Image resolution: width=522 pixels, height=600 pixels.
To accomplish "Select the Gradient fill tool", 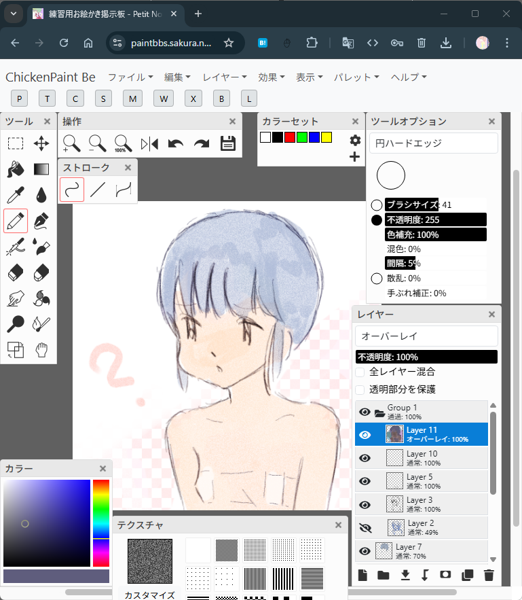I will [x=41, y=169].
